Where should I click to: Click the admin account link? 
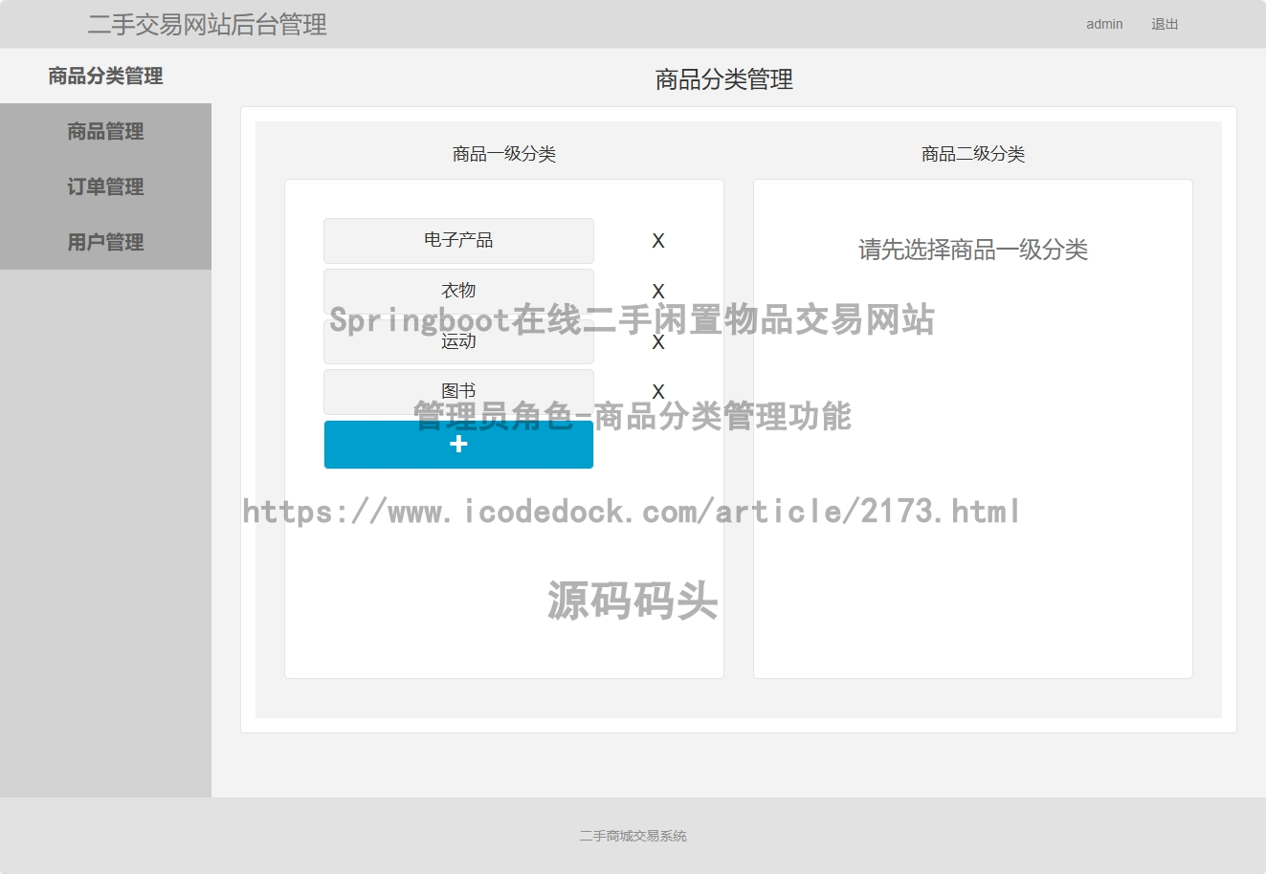coord(1104,24)
